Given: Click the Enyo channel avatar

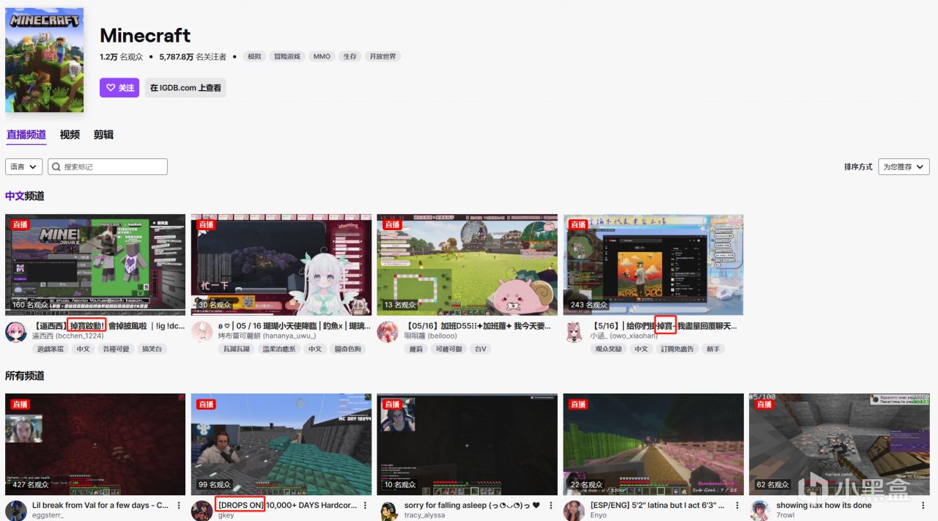Looking at the screenshot, I should tap(575, 511).
